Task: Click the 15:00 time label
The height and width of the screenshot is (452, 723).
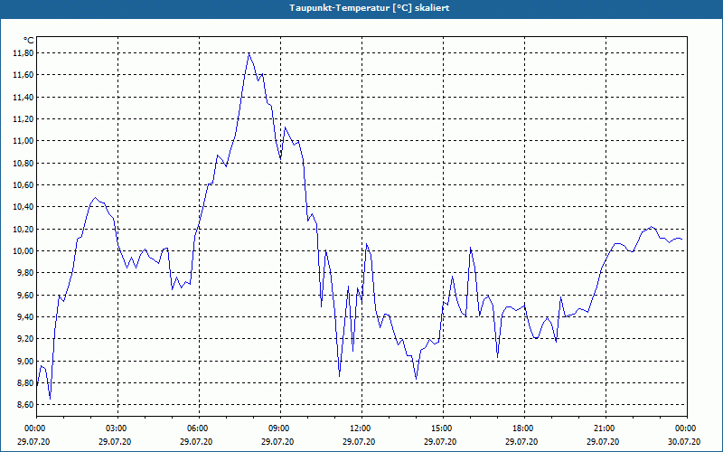Action: click(443, 428)
